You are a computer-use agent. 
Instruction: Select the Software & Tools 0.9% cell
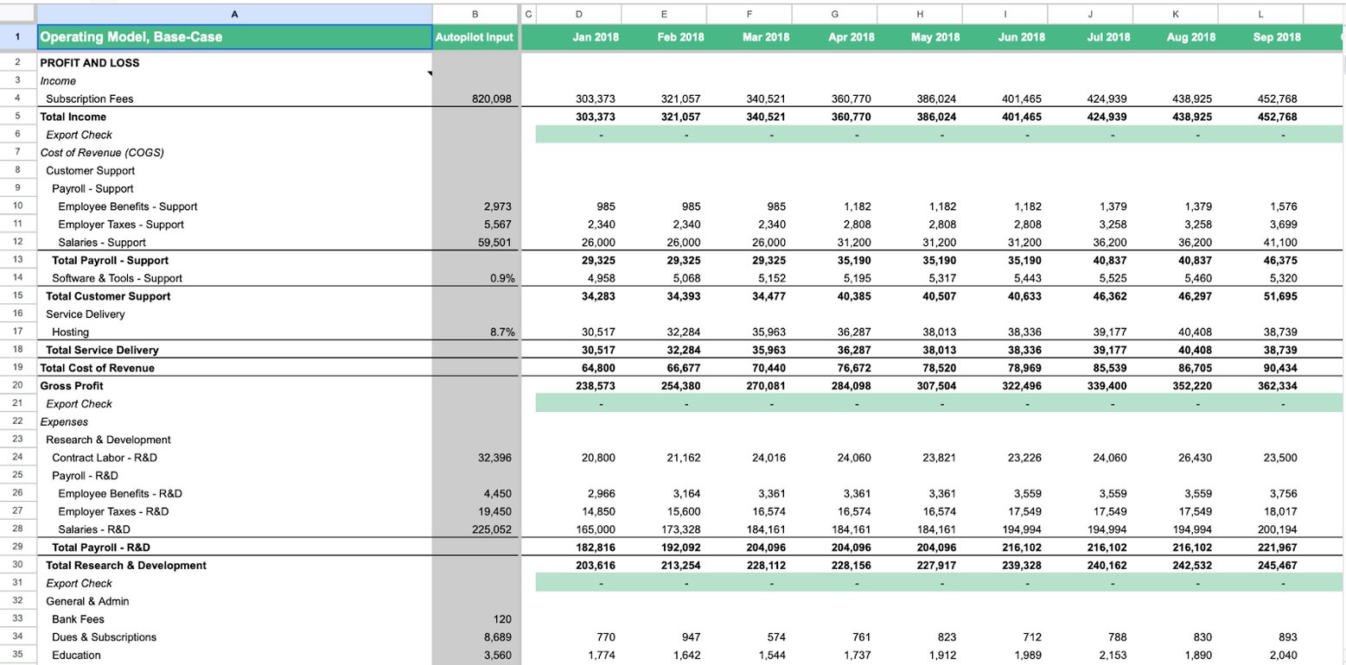475,278
